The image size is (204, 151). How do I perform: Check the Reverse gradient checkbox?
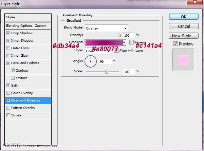click(131, 42)
